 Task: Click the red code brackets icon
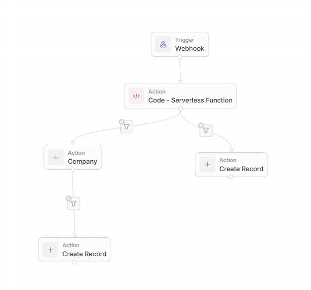point(136,96)
